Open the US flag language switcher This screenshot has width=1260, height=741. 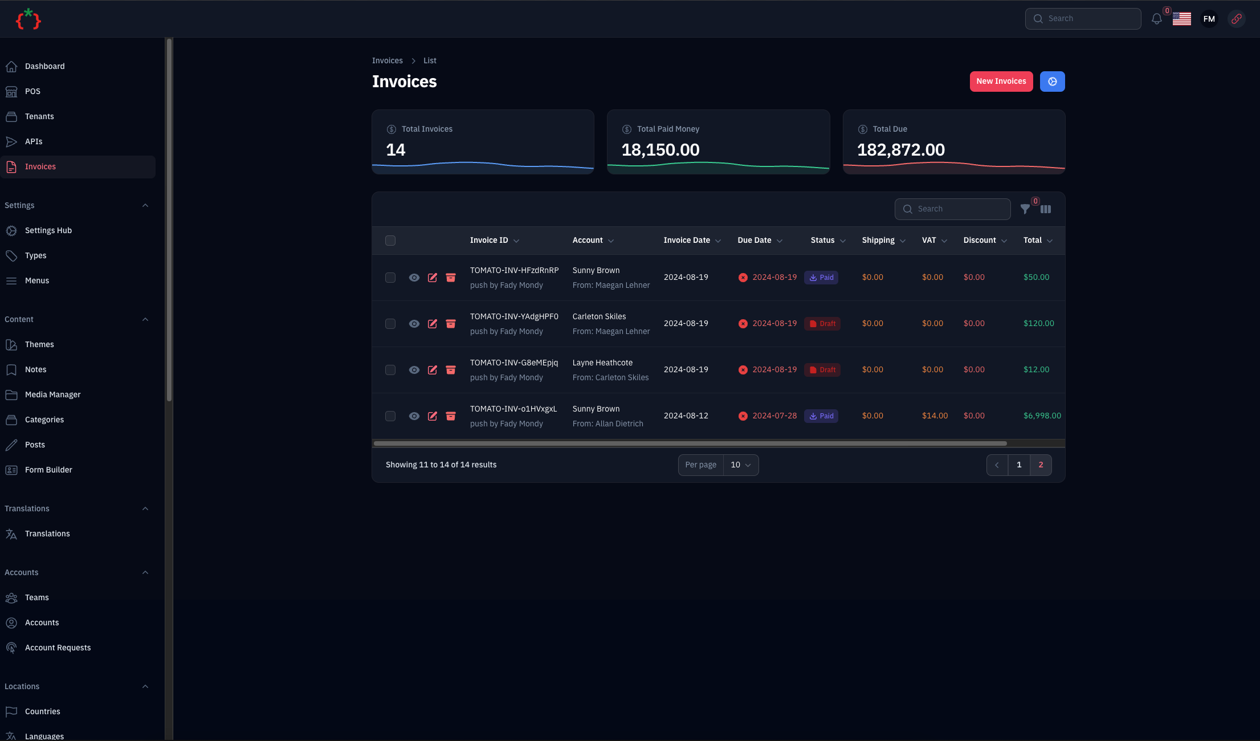pos(1181,19)
